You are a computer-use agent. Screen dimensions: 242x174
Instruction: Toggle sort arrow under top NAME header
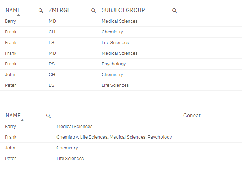(18, 15)
